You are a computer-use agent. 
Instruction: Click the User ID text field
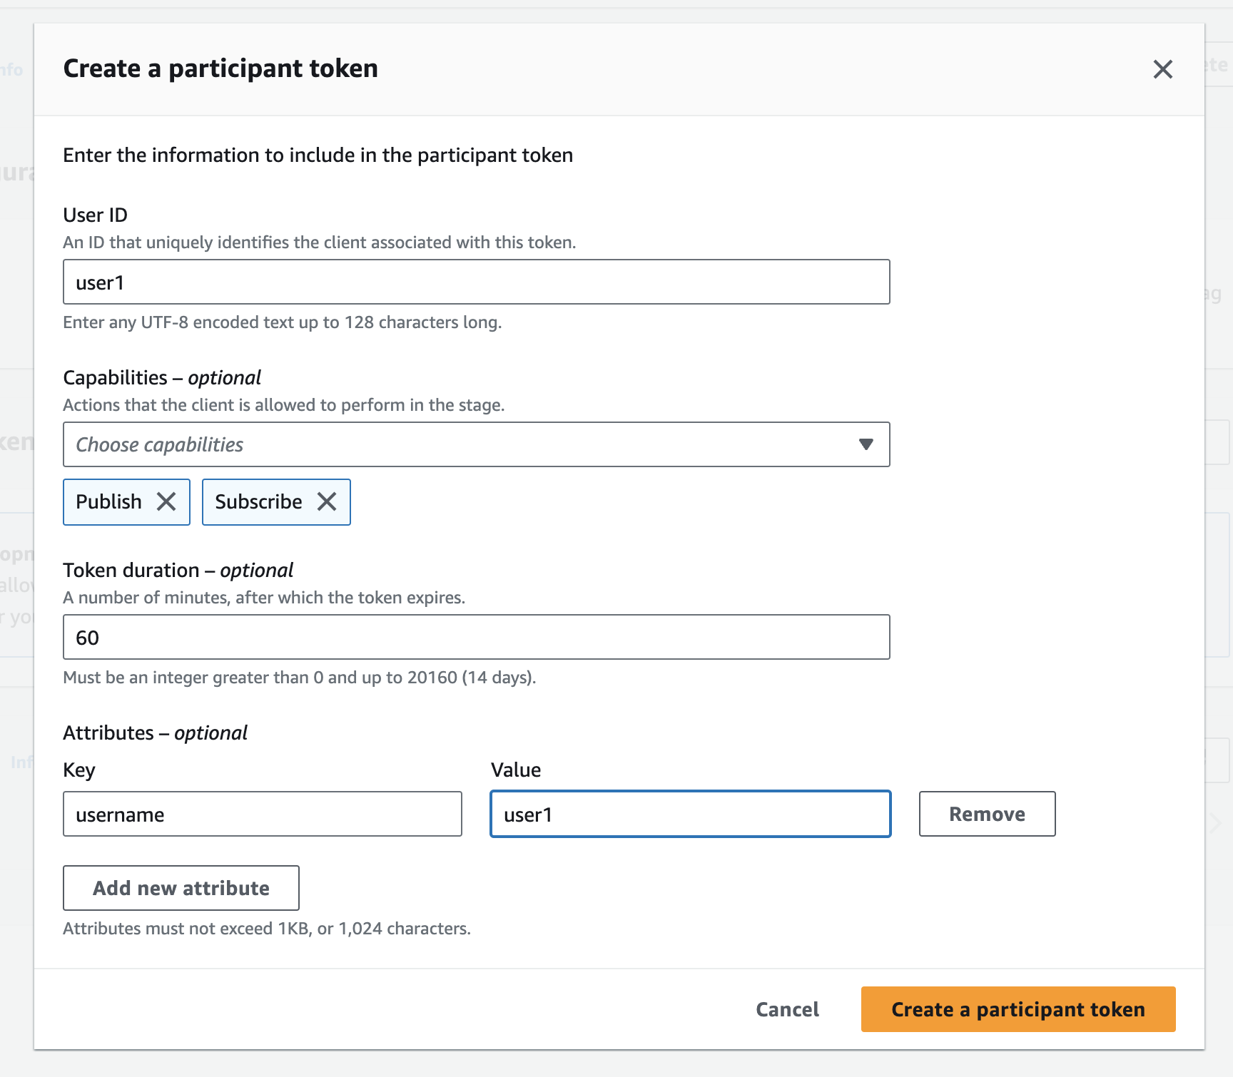[x=476, y=282]
